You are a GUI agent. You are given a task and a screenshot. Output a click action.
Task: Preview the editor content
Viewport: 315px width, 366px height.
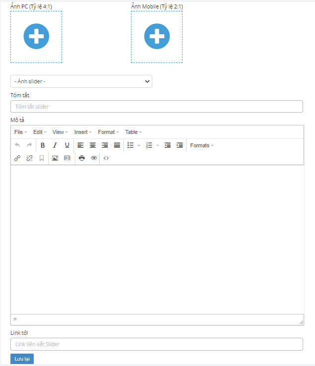click(94, 158)
